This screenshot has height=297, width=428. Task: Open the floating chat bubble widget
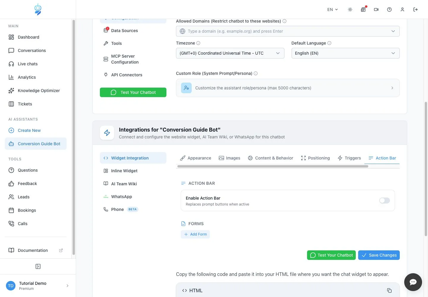click(x=413, y=282)
